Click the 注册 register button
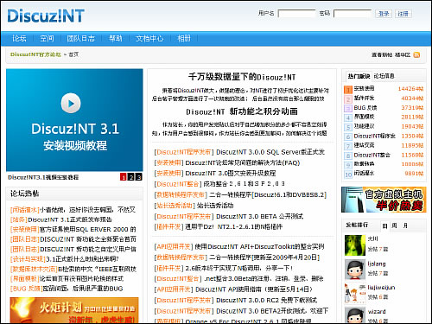 coord(403,14)
